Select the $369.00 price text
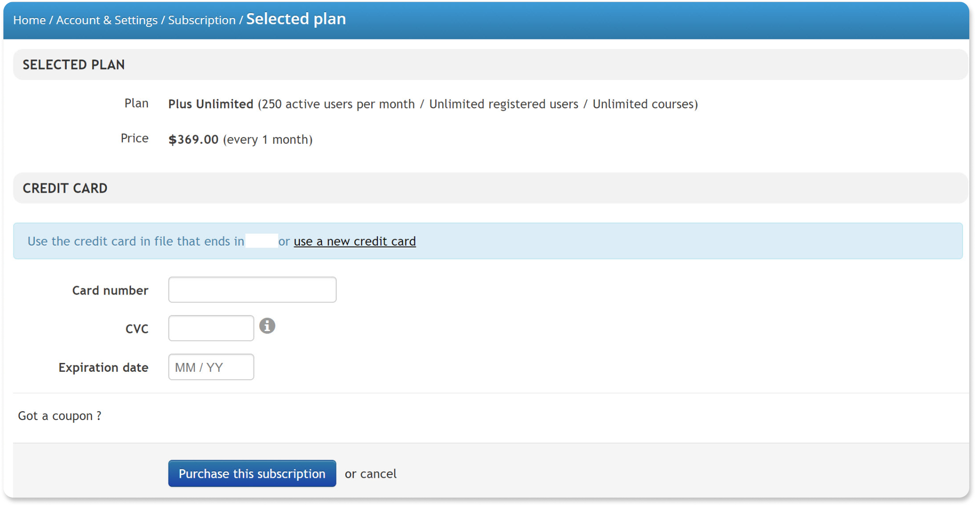The width and height of the screenshot is (976, 506). pos(194,140)
